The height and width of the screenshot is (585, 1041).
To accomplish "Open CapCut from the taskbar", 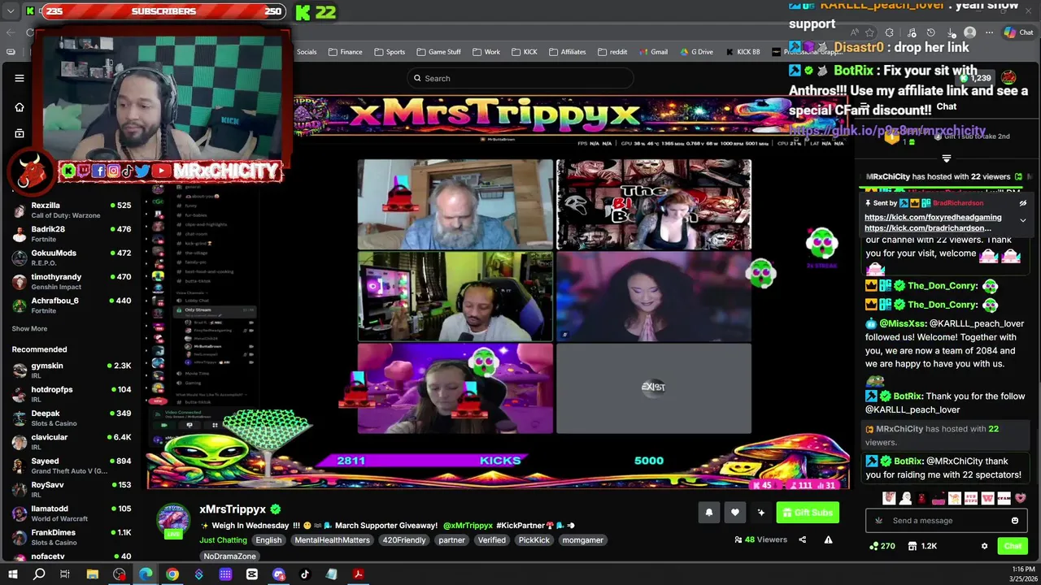I will click(252, 574).
